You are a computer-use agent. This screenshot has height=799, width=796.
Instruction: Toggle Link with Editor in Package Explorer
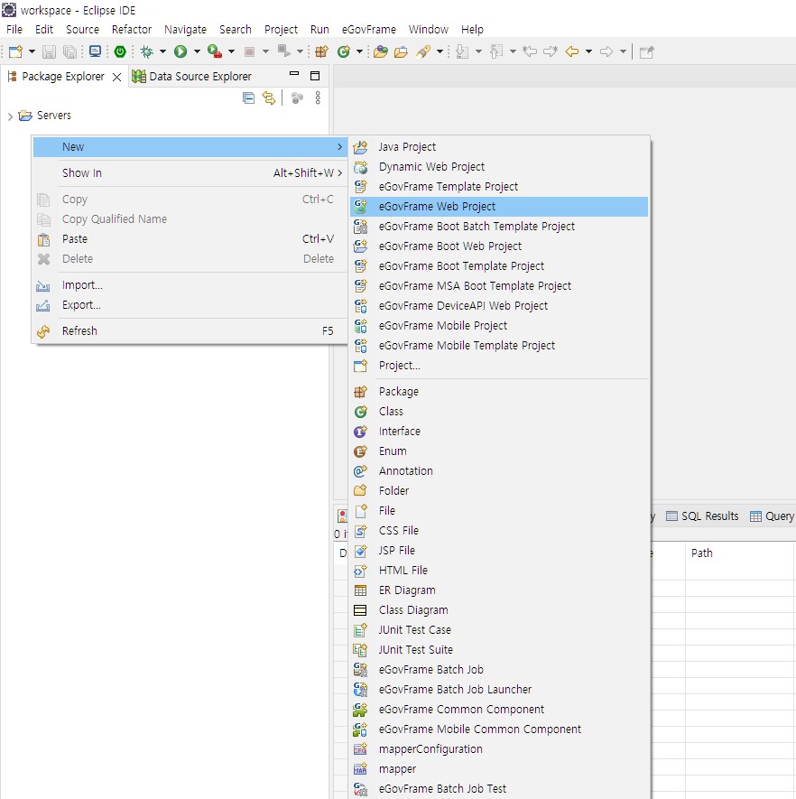pyautogui.click(x=268, y=98)
